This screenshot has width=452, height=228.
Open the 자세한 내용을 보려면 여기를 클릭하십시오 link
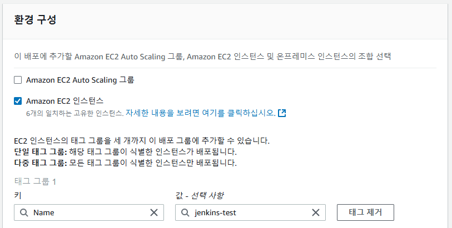coord(201,113)
